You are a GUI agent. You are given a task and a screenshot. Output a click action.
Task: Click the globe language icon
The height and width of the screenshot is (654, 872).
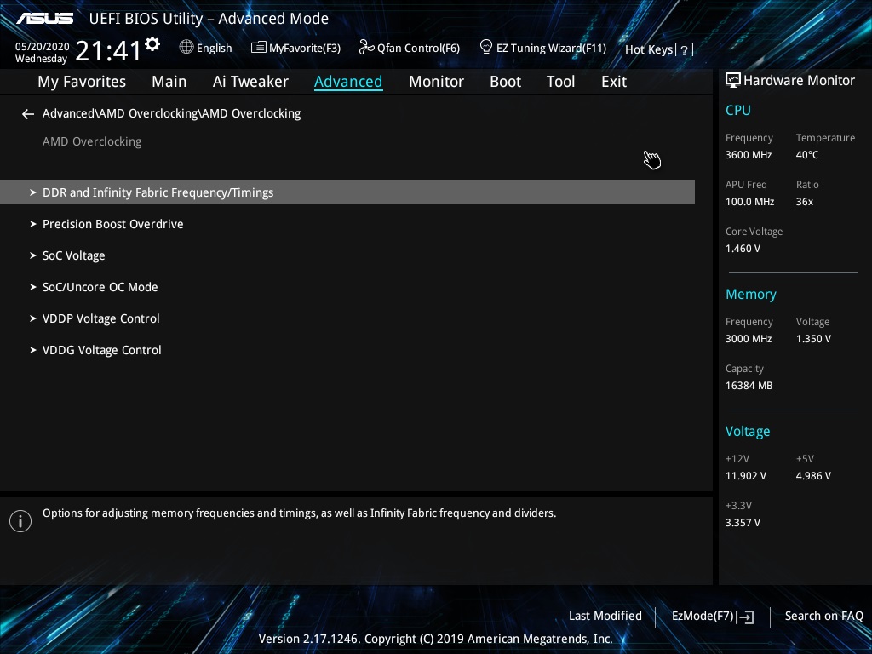(186, 47)
